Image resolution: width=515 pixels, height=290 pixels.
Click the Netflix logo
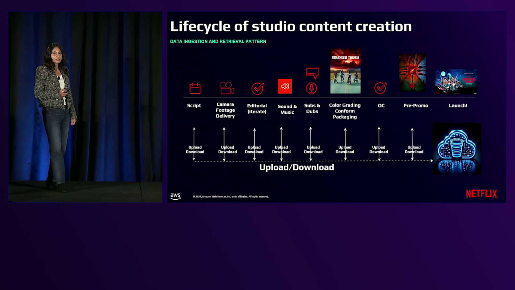pos(482,194)
